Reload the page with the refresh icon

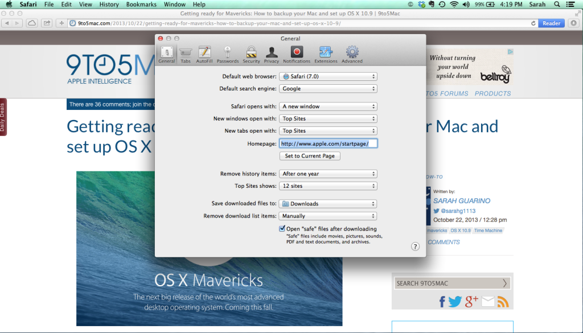(x=533, y=23)
